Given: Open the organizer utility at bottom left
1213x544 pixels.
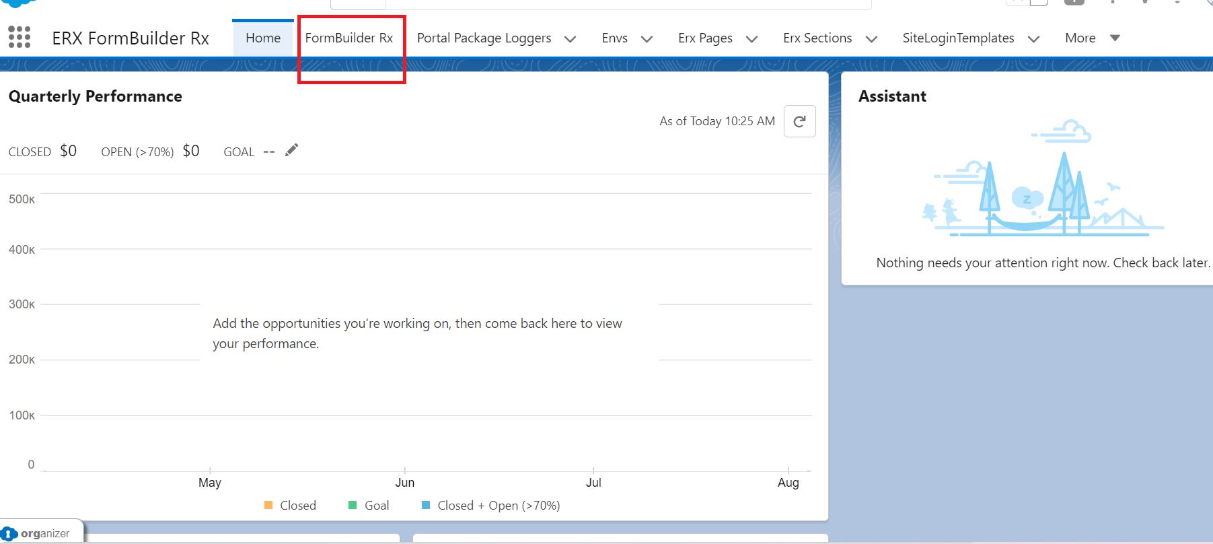Looking at the screenshot, I should pos(42,533).
